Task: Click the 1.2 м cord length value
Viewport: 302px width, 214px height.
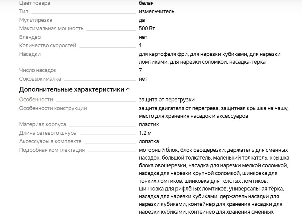Action: pos(145,133)
